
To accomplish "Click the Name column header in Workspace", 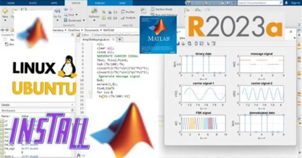I will [5, 116].
